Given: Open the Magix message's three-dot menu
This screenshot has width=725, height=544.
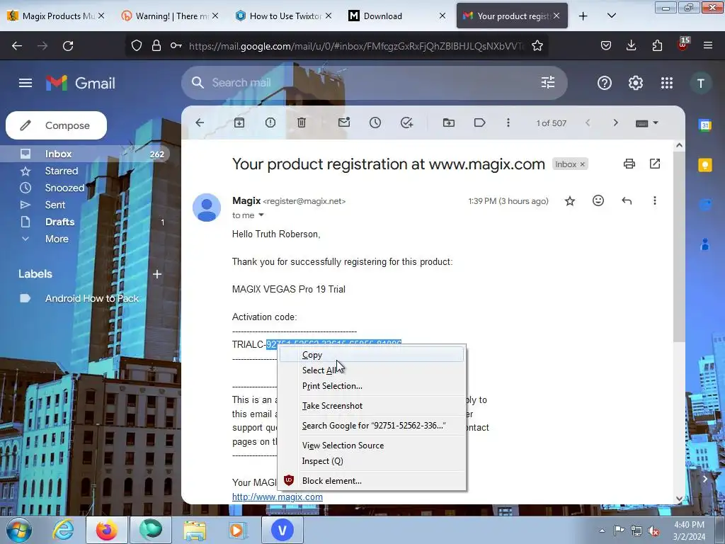Looking at the screenshot, I should [x=655, y=200].
